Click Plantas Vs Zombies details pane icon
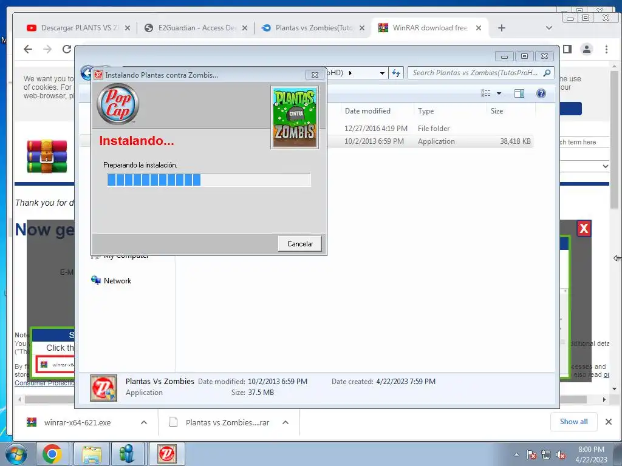622x466 pixels. (103, 388)
